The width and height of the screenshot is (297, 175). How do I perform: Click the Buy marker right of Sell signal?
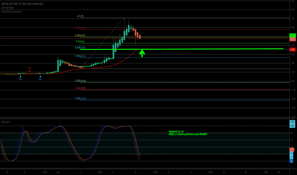coord(40,78)
